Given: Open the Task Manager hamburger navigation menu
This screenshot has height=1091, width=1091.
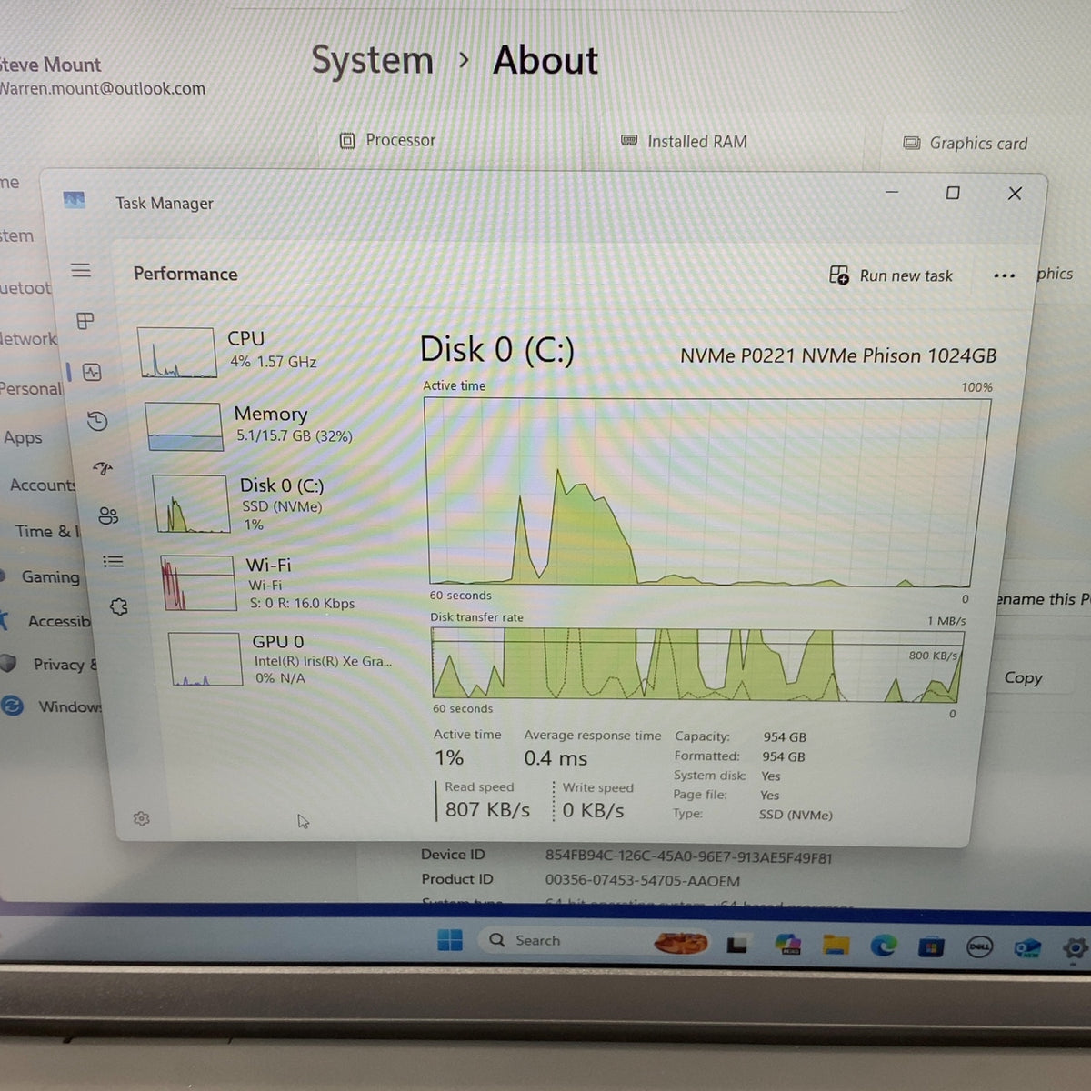Looking at the screenshot, I should (81, 270).
